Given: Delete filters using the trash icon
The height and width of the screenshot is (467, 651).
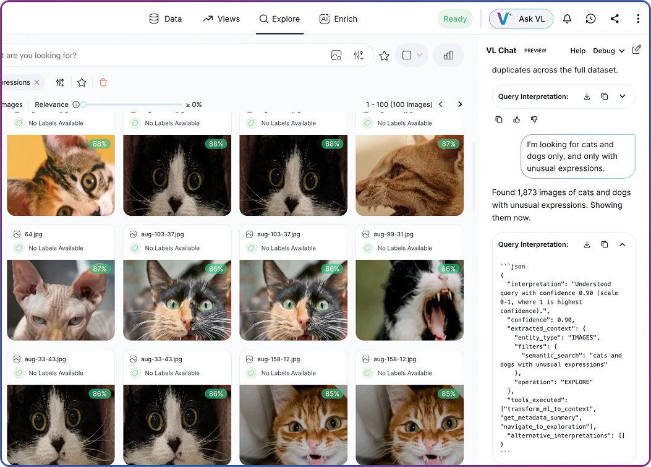Looking at the screenshot, I should (103, 82).
